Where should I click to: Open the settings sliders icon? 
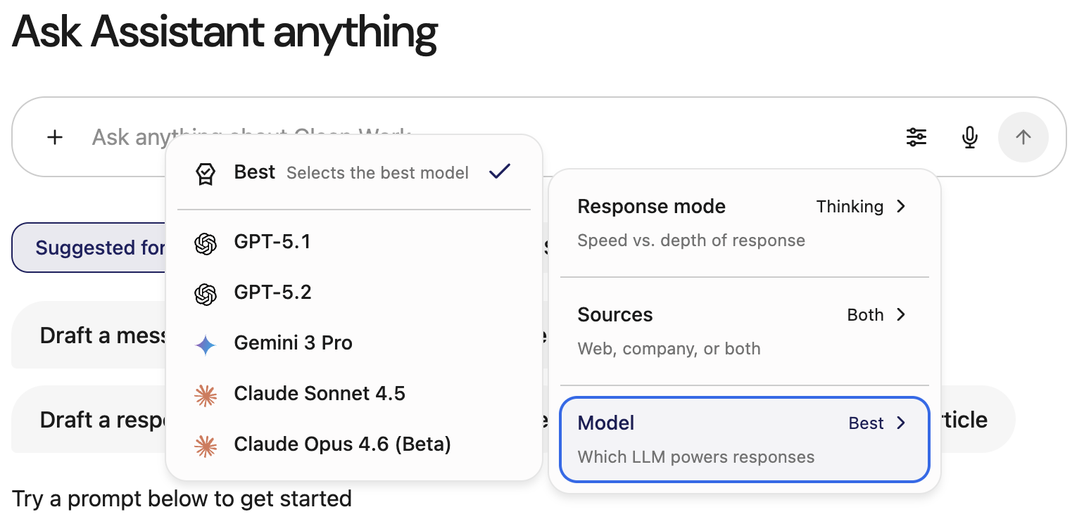coord(916,137)
